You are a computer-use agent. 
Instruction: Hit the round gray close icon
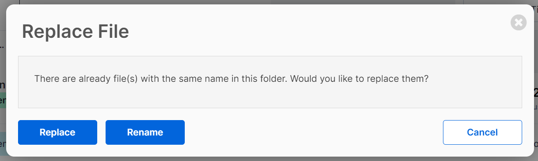[x=519, y=22]
